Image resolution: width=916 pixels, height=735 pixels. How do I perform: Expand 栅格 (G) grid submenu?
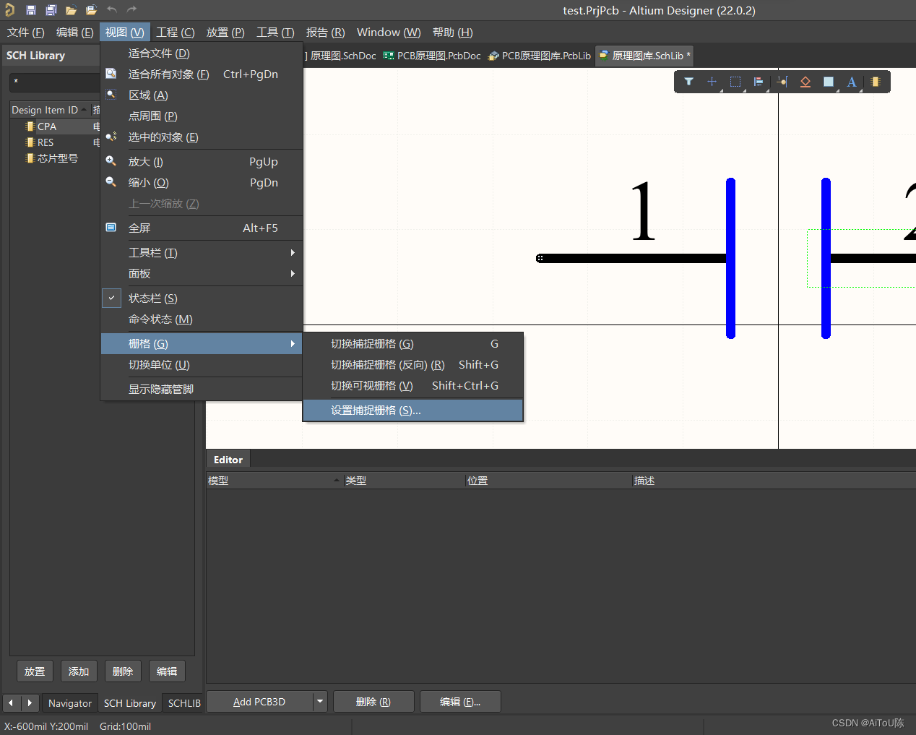(202, 344)
